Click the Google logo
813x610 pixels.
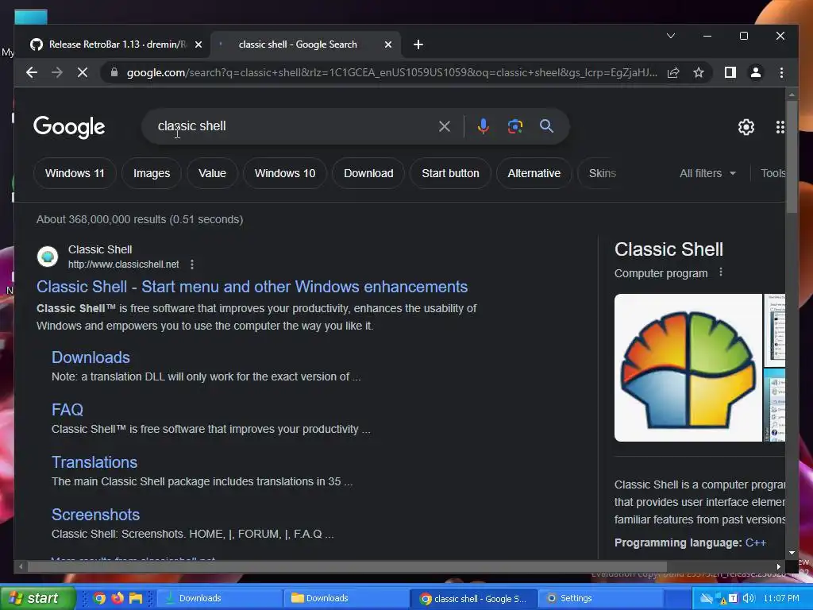point(69,126)
